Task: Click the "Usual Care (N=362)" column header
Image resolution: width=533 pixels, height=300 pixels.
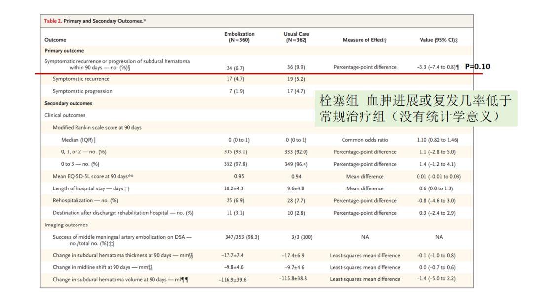Action: 296,37
